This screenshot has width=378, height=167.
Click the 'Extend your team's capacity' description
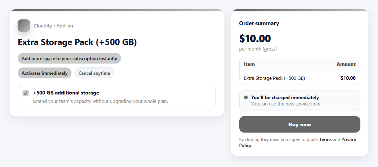coord(100,101)
